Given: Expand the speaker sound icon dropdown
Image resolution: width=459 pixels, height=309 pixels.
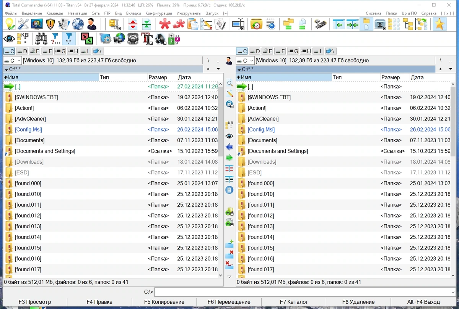Looking at the screenshot, I should click(x=165, y=43).
